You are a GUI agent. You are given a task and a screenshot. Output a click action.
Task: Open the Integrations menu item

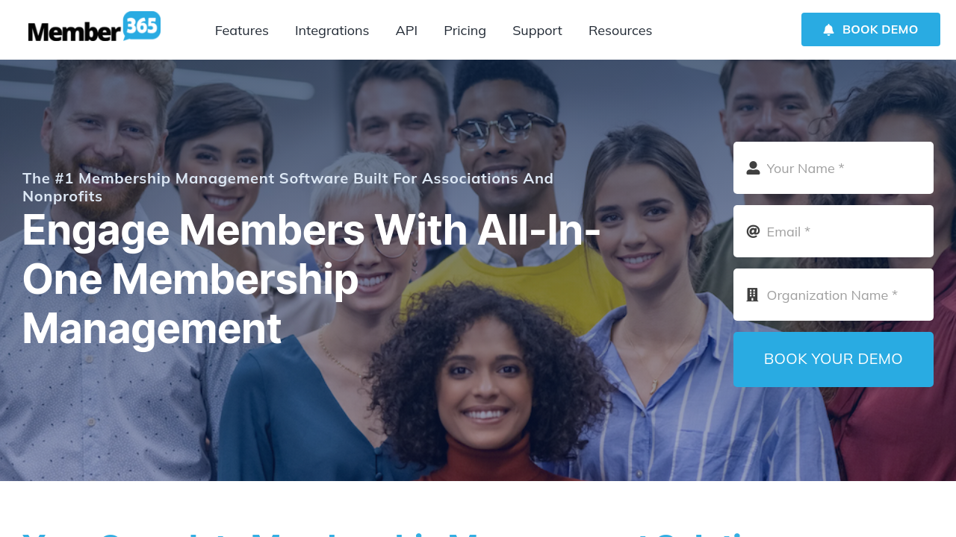click(x=332, y=31)
